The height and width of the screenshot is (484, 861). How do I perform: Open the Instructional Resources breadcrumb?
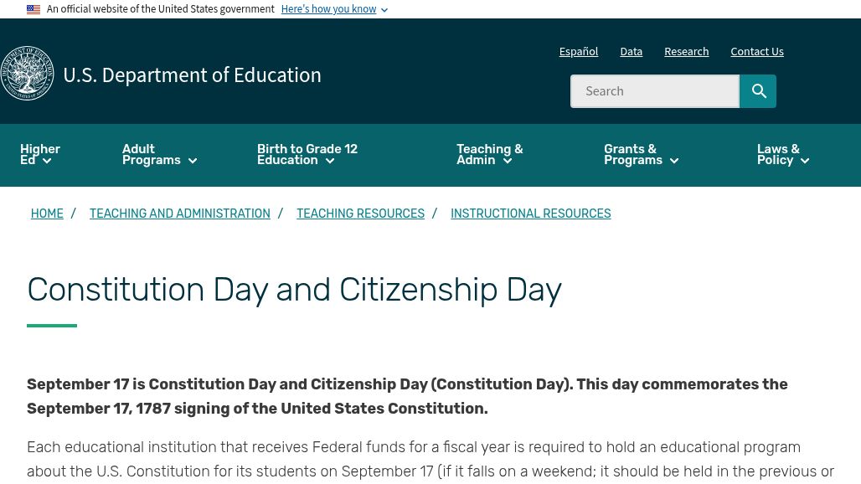530,214
